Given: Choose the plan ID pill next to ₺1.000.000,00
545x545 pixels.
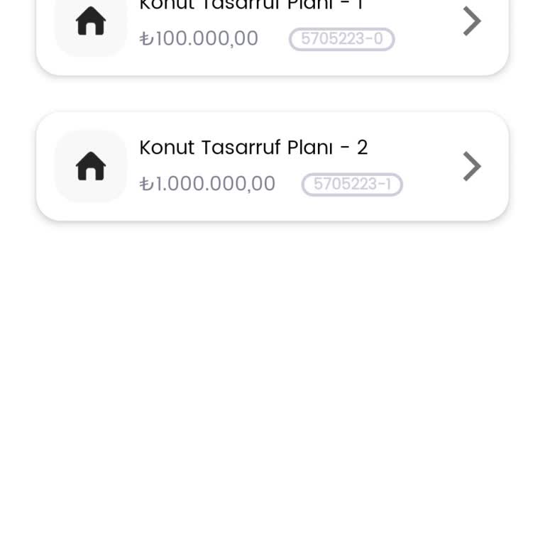Looking at the screenshot, I should (x=352, y=185).
